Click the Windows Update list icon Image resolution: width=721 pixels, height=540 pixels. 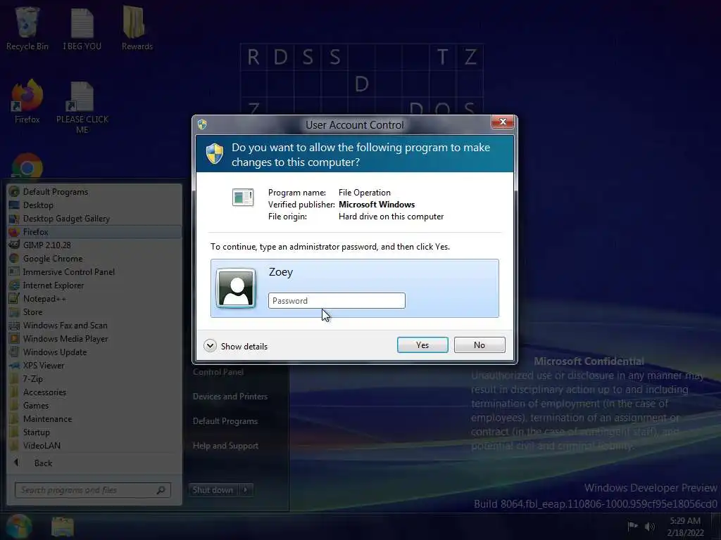[14, 352]
